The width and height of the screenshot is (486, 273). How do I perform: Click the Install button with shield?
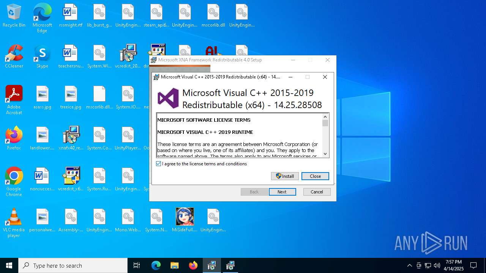(x=285, y=176)
